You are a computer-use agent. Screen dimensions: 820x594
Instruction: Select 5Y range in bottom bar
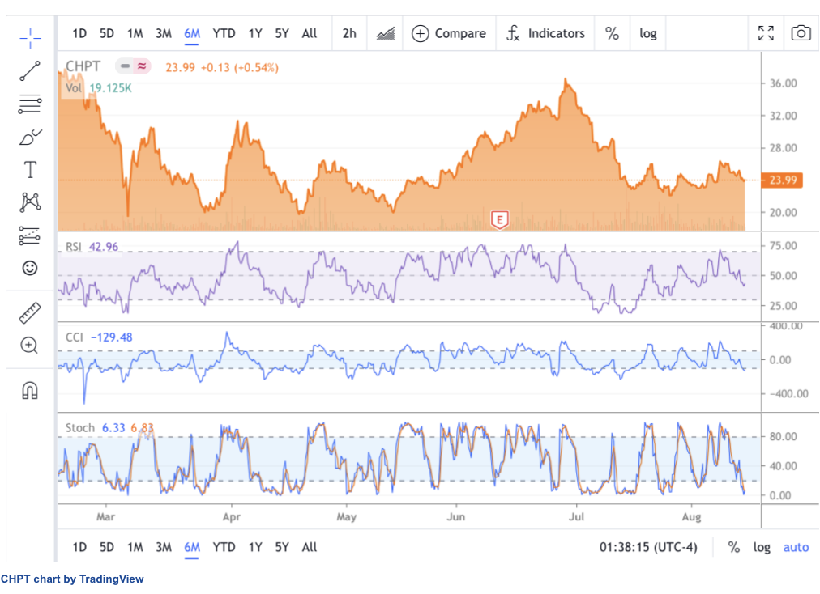282,547
